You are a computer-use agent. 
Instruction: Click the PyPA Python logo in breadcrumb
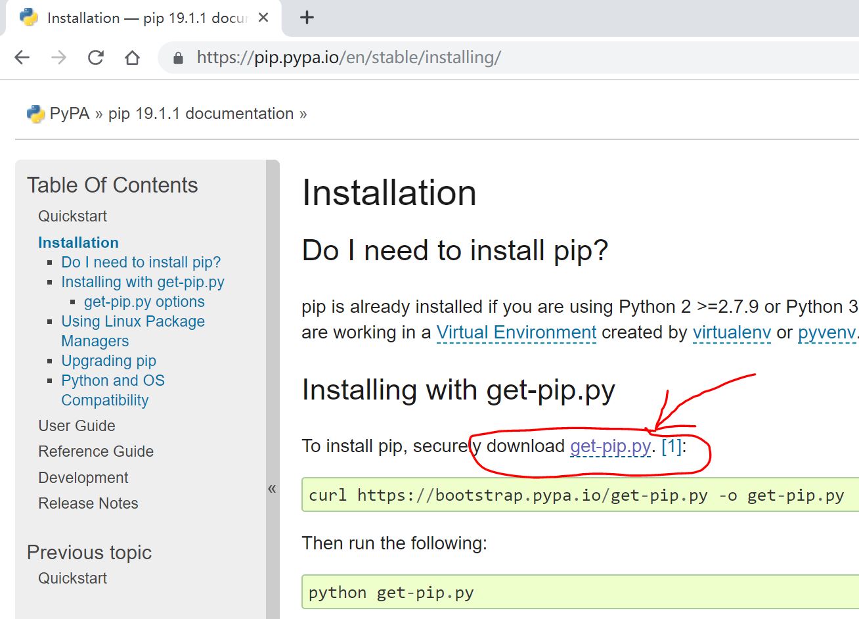coord(35,114)
